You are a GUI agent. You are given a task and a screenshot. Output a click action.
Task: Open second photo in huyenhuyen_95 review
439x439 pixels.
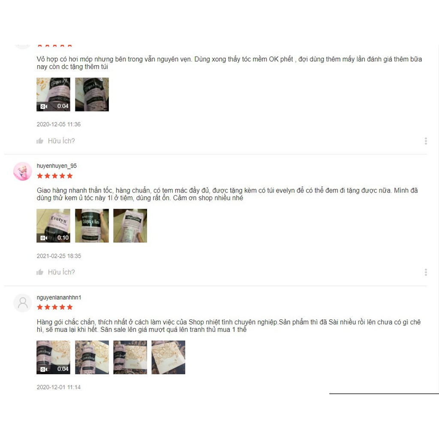(x=92, y=226)
